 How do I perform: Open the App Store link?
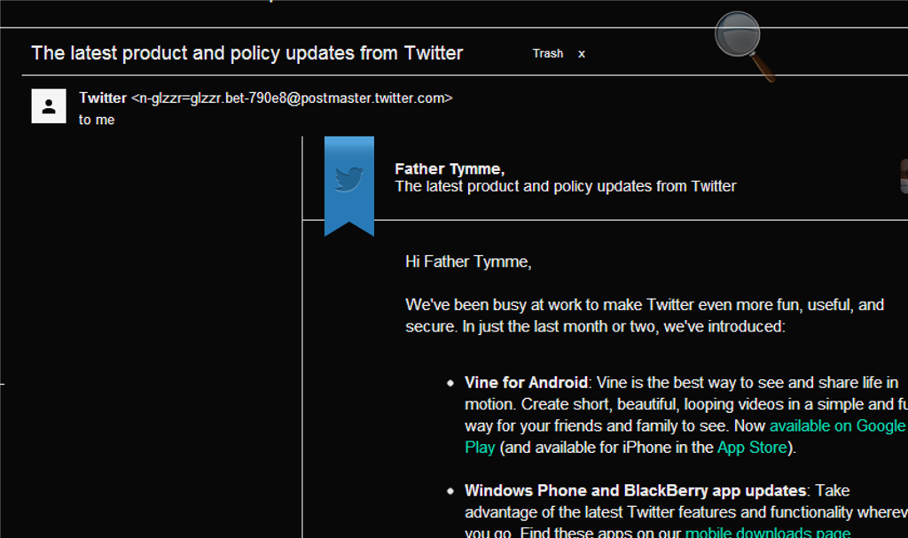point(753,447)
